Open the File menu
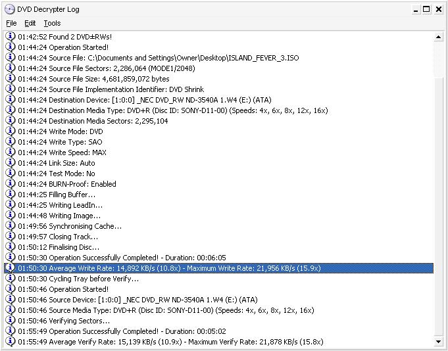Screen dimensions: 448x351 tap(11, 23)
